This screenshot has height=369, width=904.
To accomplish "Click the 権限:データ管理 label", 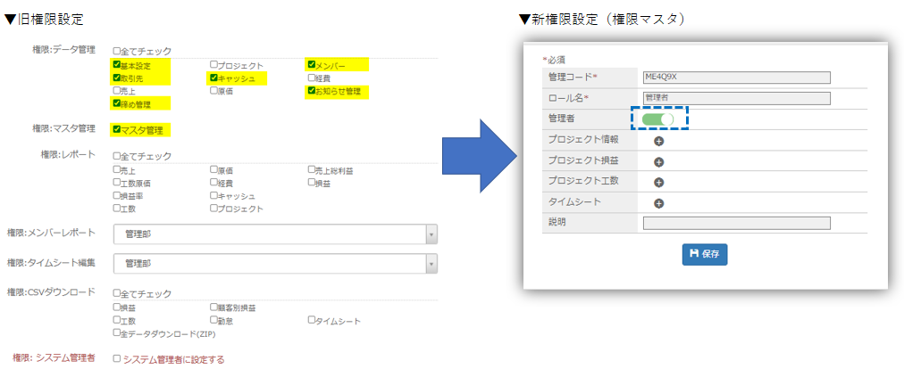I will (64, 50).
